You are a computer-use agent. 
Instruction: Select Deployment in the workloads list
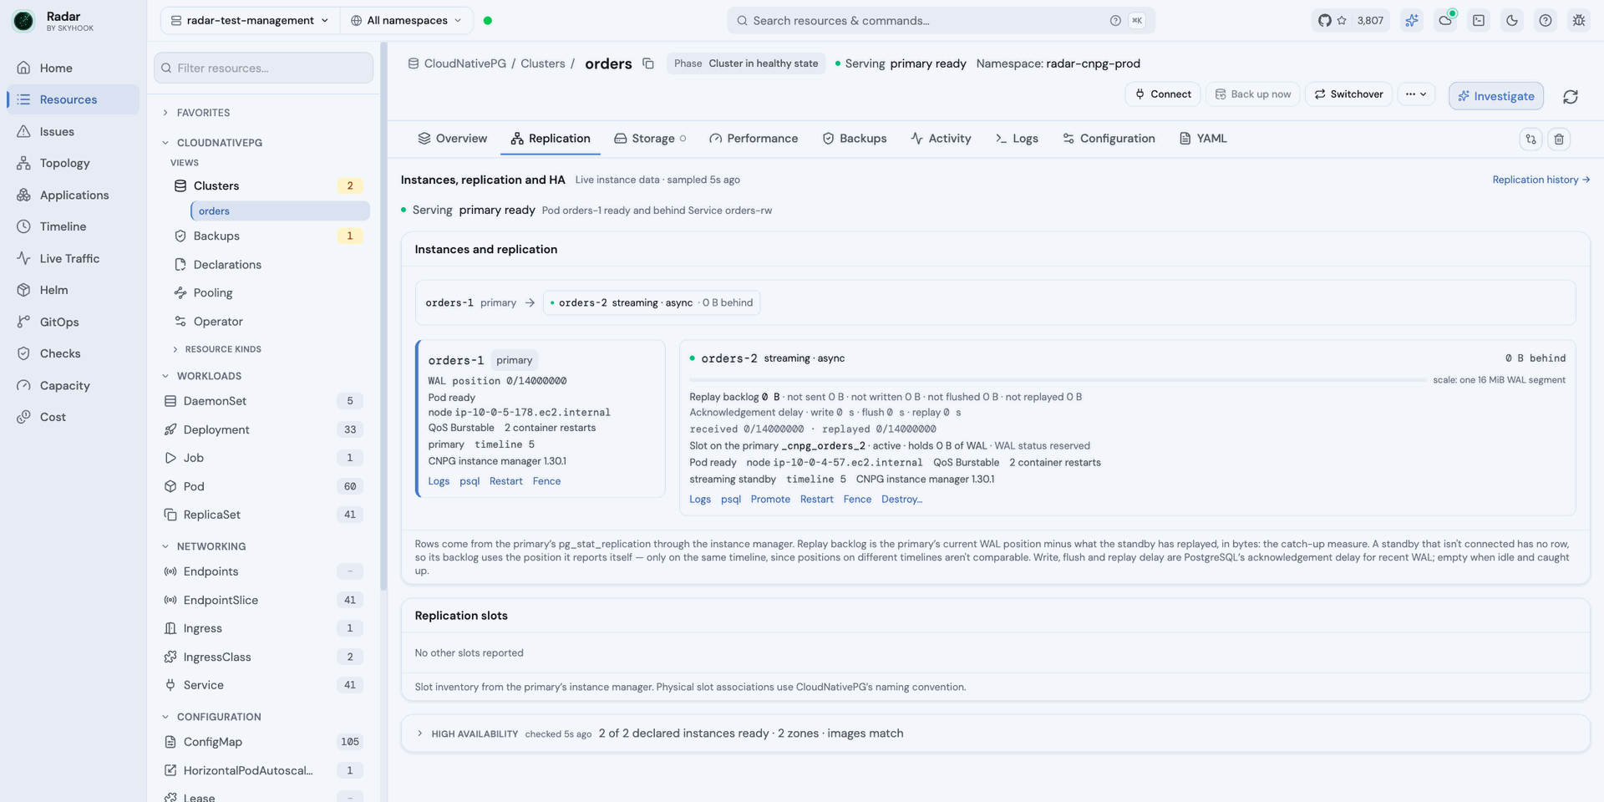point(263,430)
